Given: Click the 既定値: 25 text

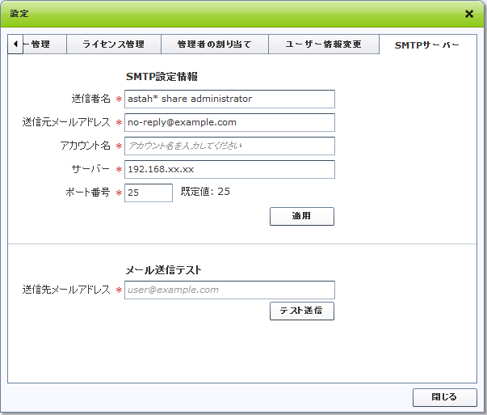Looking at the screenshot, I should coord(205,192).
